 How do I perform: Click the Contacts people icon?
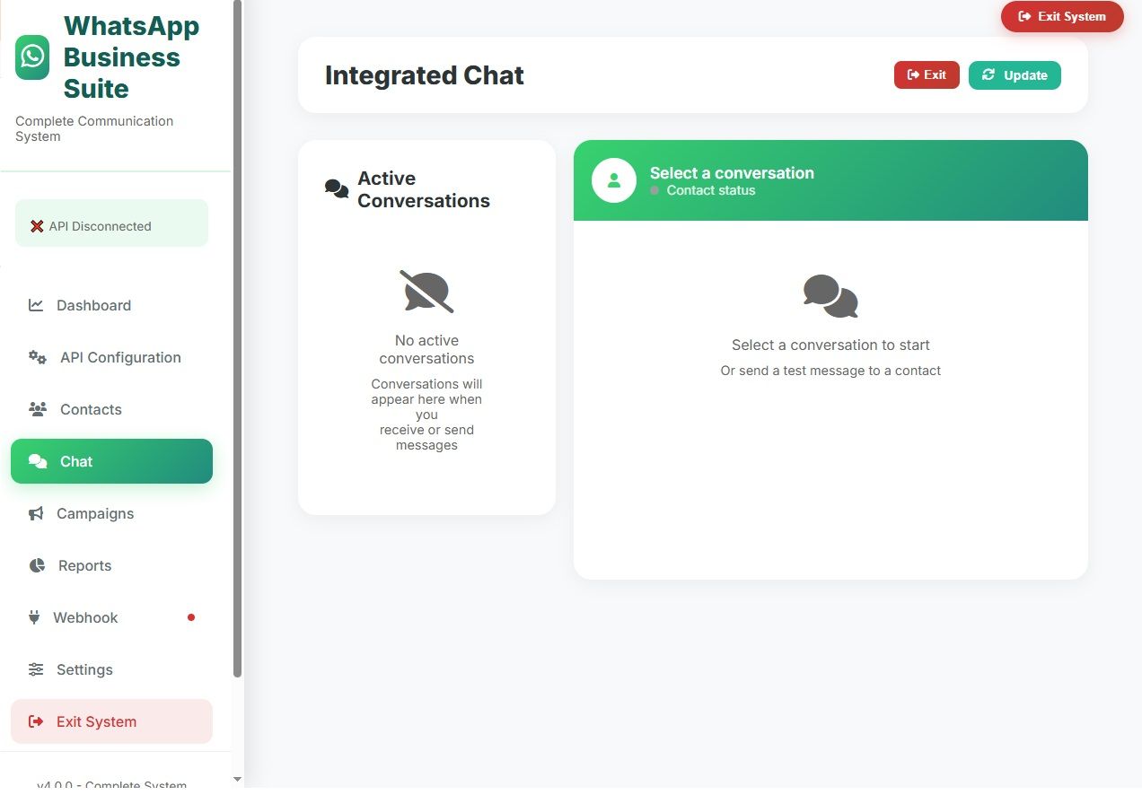click(x=38, y=409)
